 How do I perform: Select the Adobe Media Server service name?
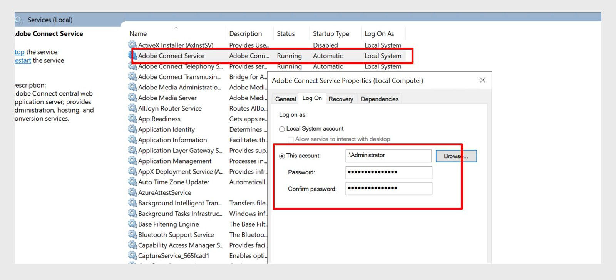click(x=167, y=98)
